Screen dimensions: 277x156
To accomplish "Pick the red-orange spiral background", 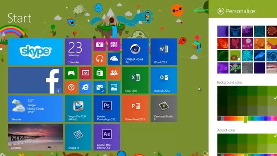I will (223, 43).
